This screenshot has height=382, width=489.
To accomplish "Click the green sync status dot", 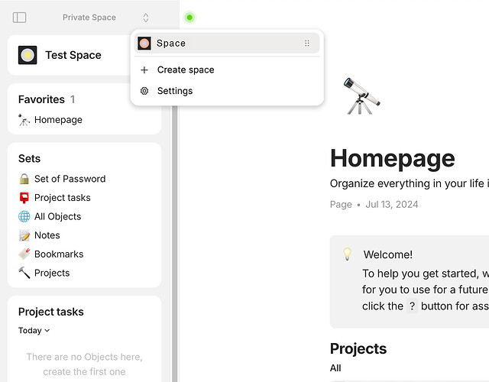I will 189,18.
